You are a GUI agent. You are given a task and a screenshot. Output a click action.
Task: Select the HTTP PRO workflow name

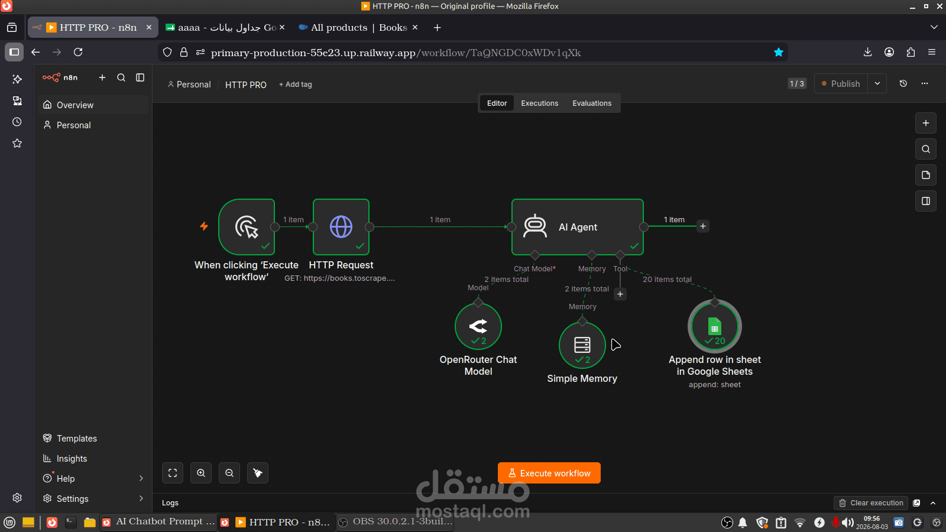(x=246, y=85)
